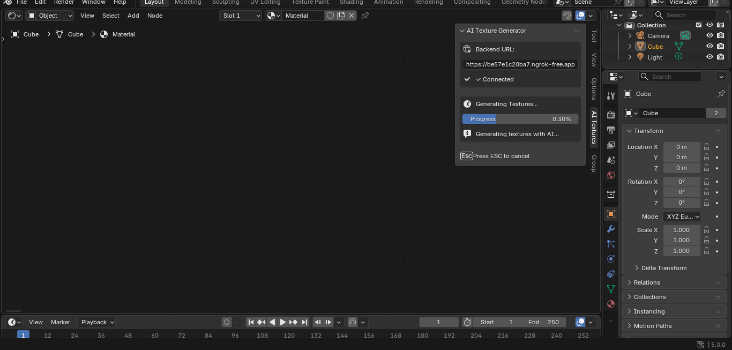Uncheck the Collection exclude checkbox
Viewport: 732px width, 350px height.
point(699,25)
